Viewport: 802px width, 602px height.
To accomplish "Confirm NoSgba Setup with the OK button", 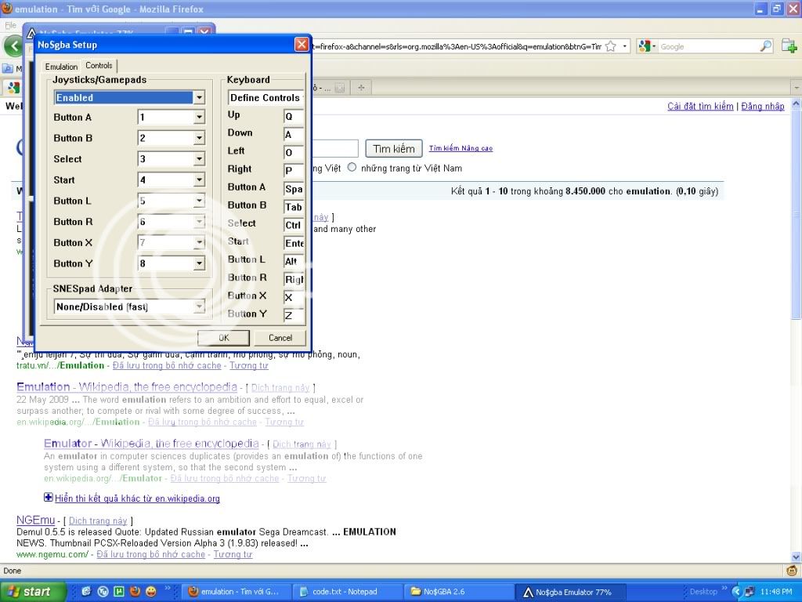I will point(223,338).
